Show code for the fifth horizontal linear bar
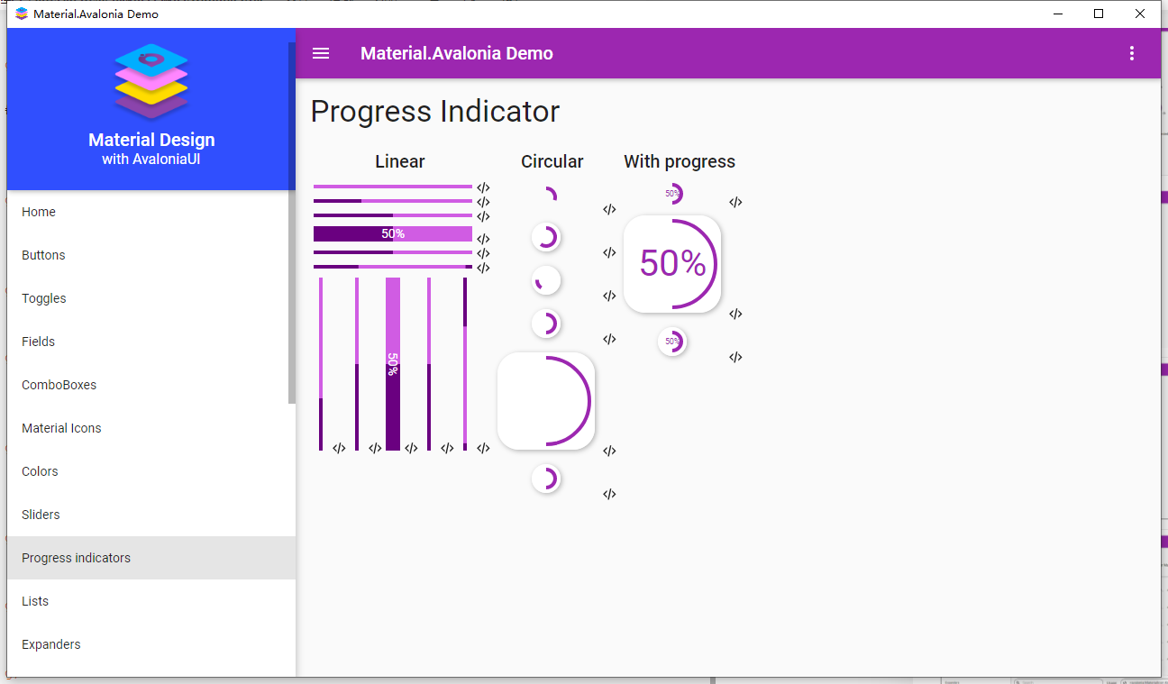The image size is (1168, 684). coord(483,253)
